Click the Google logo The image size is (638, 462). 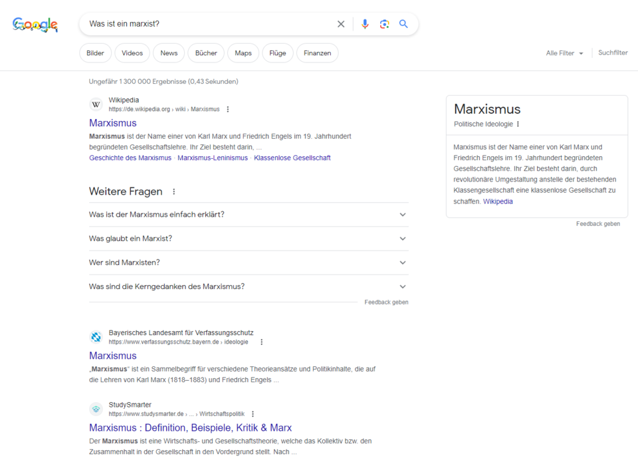(35, 24)
